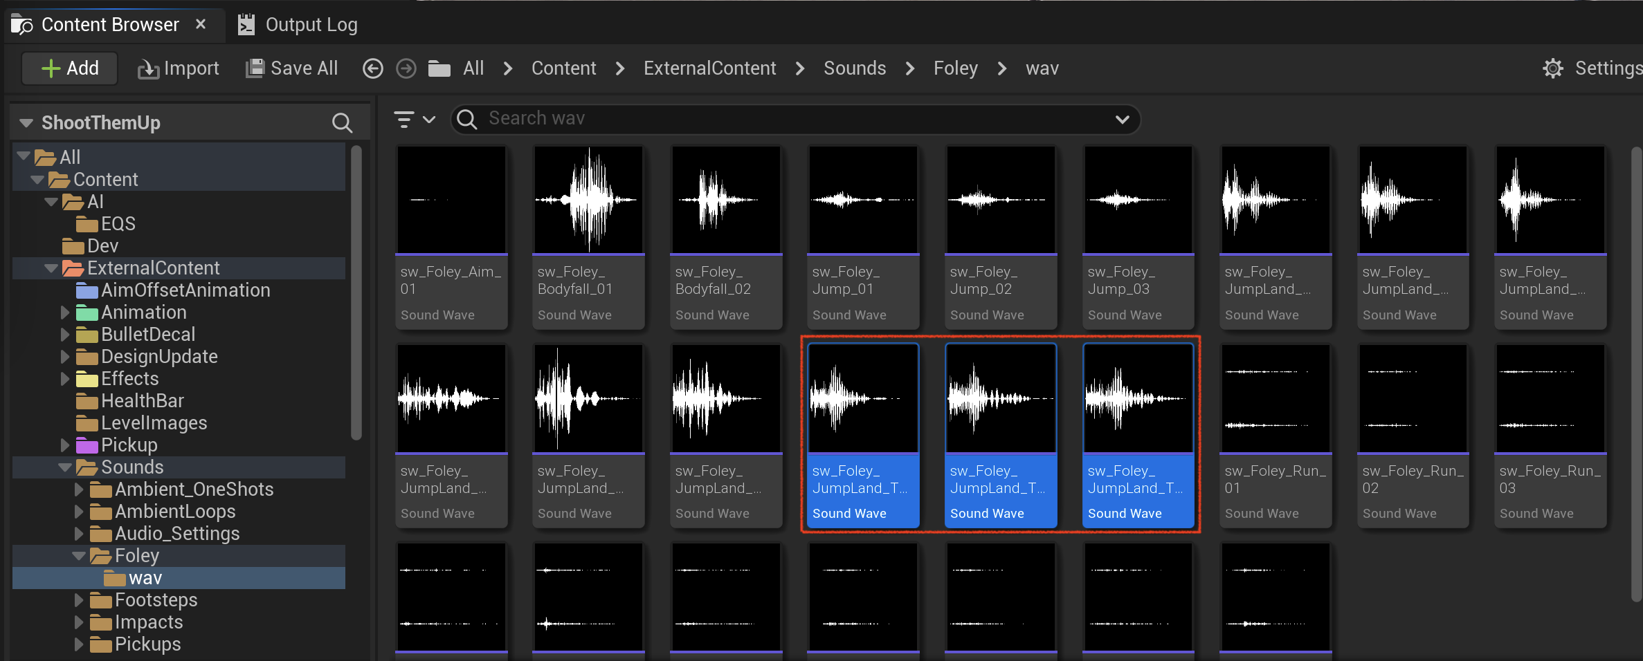Click the All breadcrumb

click(473, 68)
